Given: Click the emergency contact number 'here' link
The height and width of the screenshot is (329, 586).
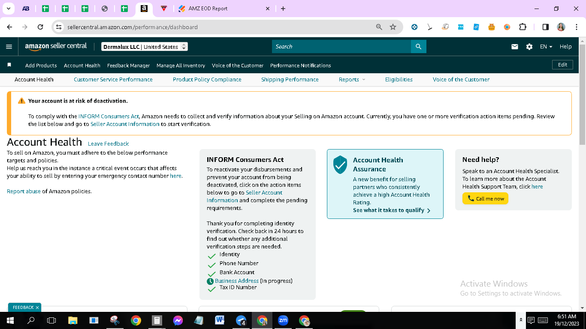Looking at the screenshot, I should point(175,176).
